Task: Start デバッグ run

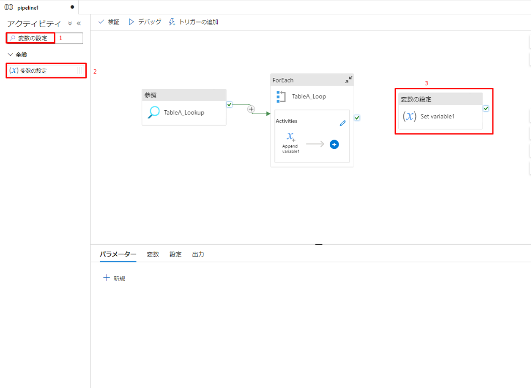Action: [145, 22]
